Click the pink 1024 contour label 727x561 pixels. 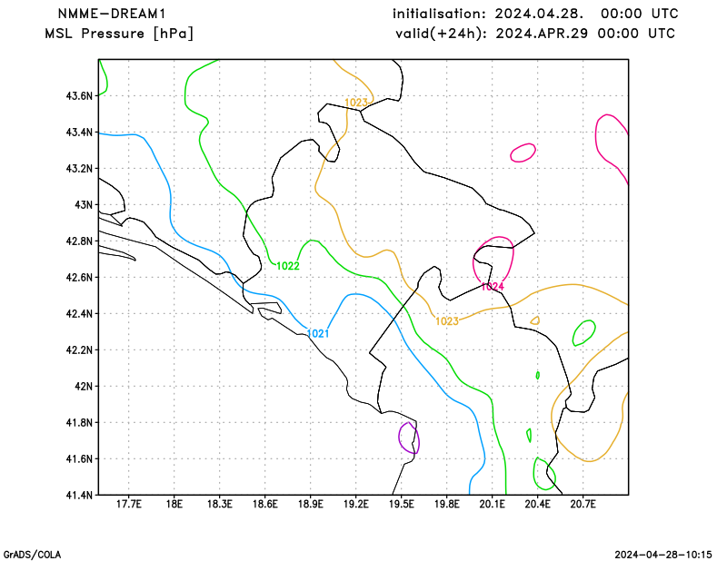493,287
